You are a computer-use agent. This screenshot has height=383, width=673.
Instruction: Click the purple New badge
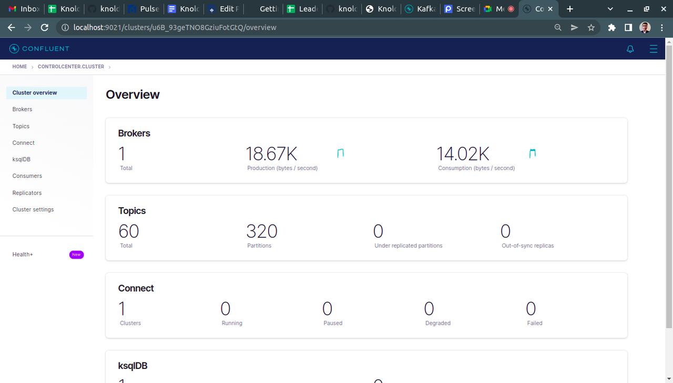point(76,254)
